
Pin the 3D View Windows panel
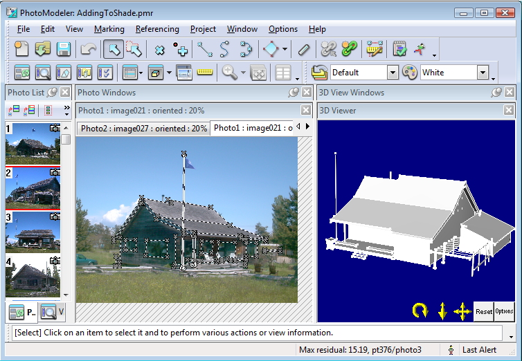[x=496, y=92]
